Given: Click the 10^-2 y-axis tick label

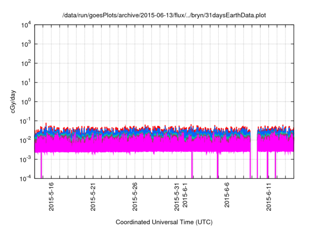Looking at the screenshot, I should click(25, 140).
